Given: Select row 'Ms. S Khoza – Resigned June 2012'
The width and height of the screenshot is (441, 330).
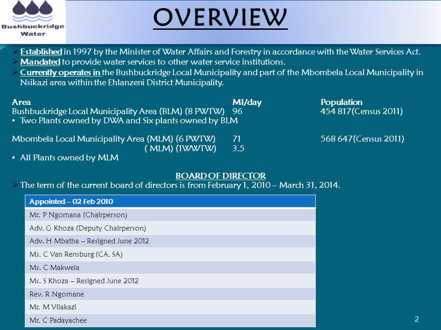Looking at the screenshot, I should [x=170, y=281].
